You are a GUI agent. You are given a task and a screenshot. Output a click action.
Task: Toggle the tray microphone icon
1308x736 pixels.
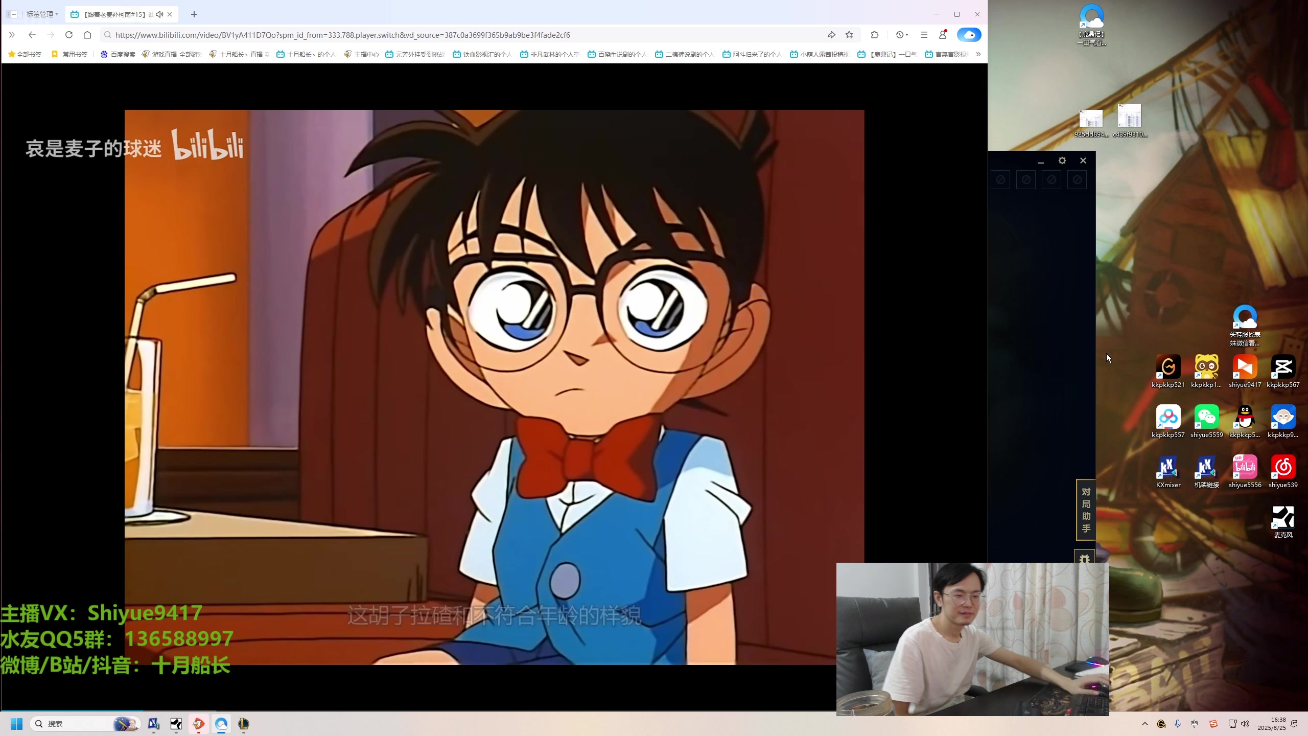pos(1178,724)
